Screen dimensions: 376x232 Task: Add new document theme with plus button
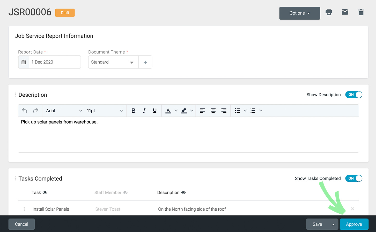point(145,62)
